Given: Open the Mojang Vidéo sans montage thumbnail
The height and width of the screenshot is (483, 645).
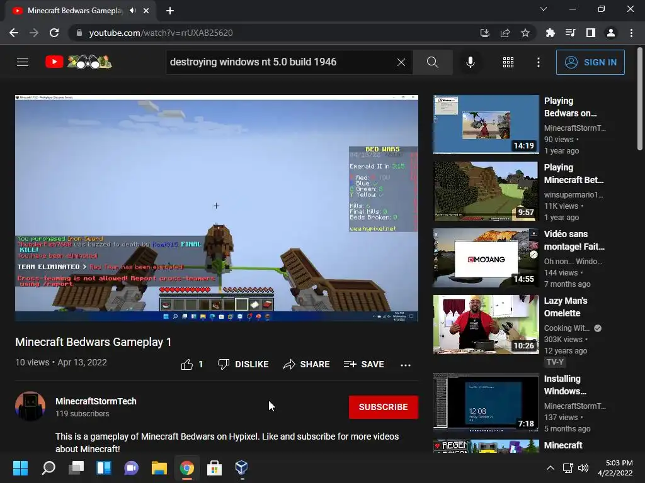Looking at the screenshot, I should [486, 258].
